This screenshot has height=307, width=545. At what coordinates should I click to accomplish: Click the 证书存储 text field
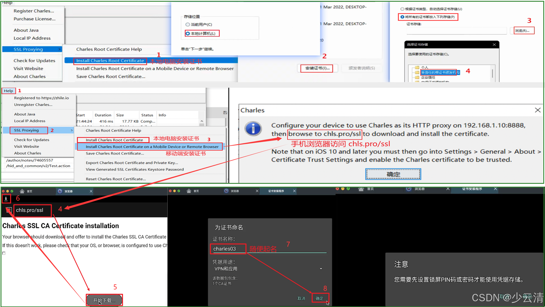pyautogui.click(x=456, y=31)
